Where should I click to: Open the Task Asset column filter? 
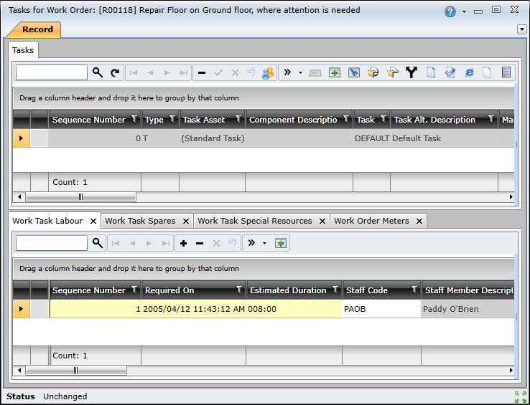coord(238,120)
